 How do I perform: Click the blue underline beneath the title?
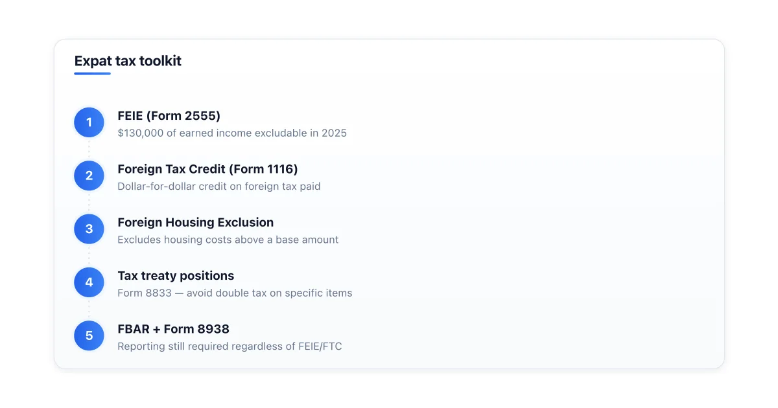pos(92,74)
